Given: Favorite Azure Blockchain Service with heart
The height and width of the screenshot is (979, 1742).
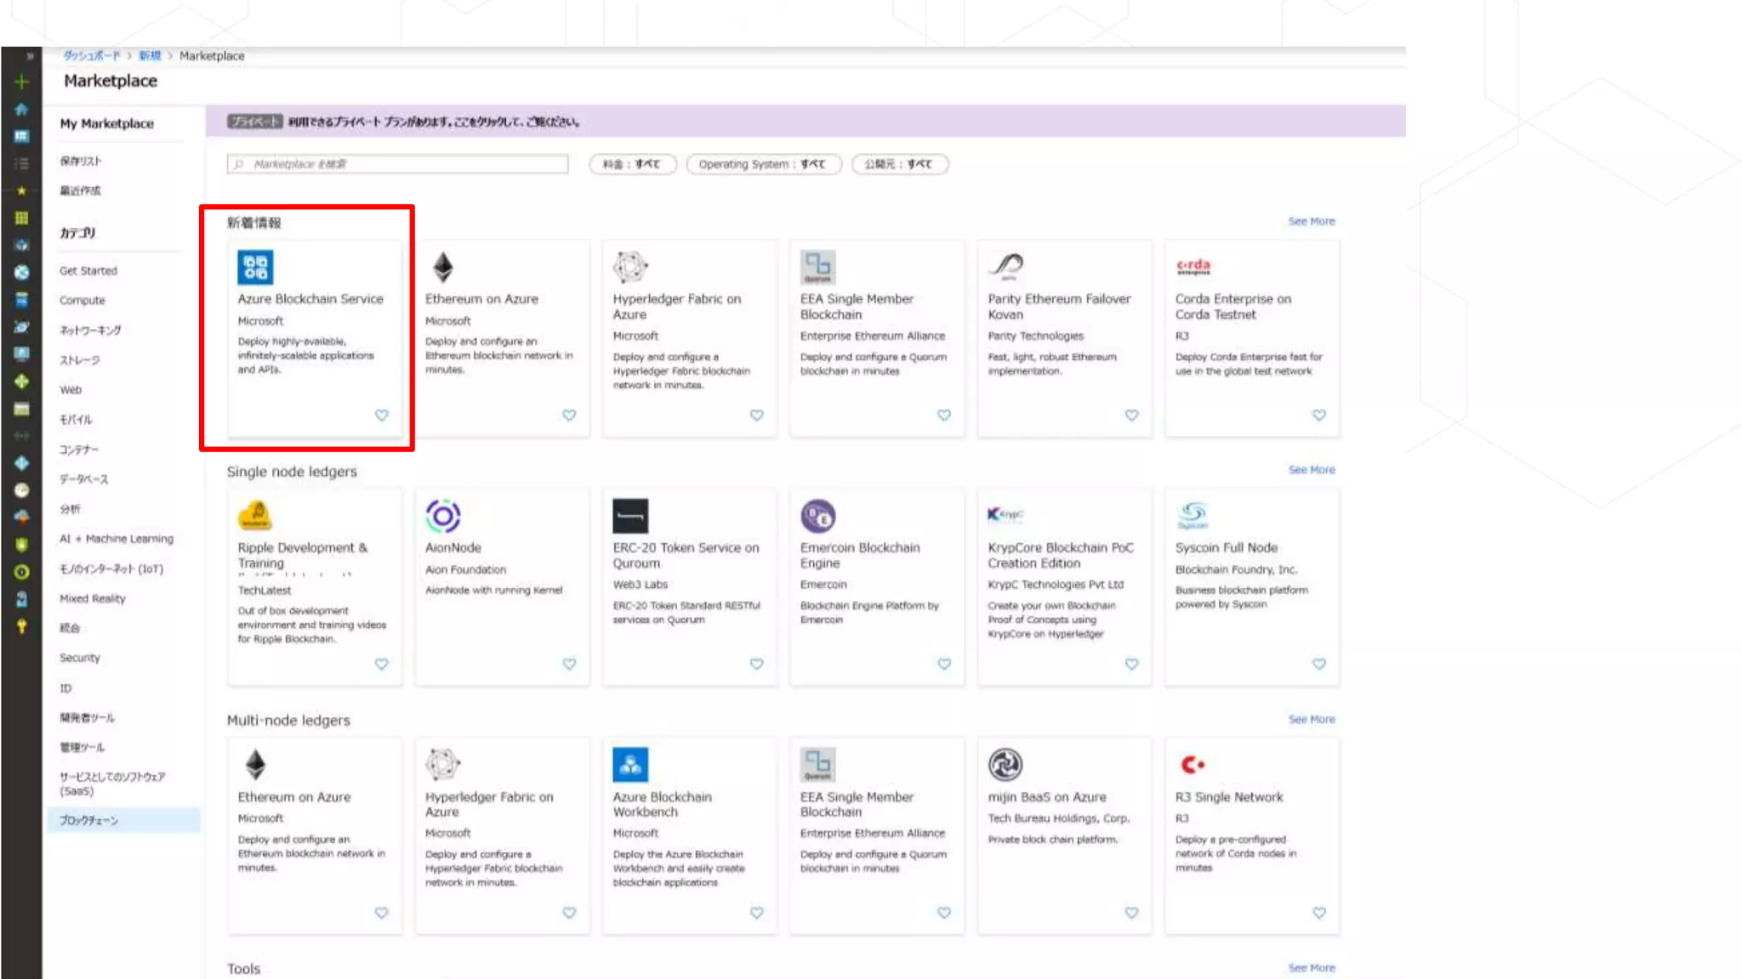Looking at the screenshot, I should pos(381,415).
